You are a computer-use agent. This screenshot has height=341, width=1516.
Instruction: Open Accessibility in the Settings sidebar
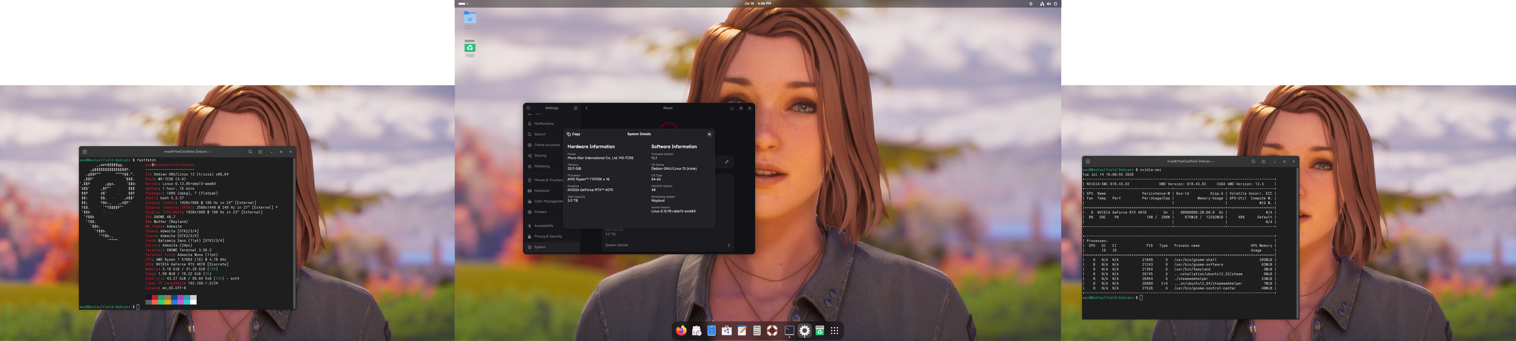pyautogui.click(x=552, y=226)
